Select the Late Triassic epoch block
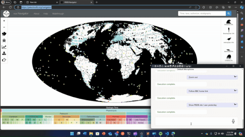Viewport: 245px width, 137px height. [x=140, y=120]
